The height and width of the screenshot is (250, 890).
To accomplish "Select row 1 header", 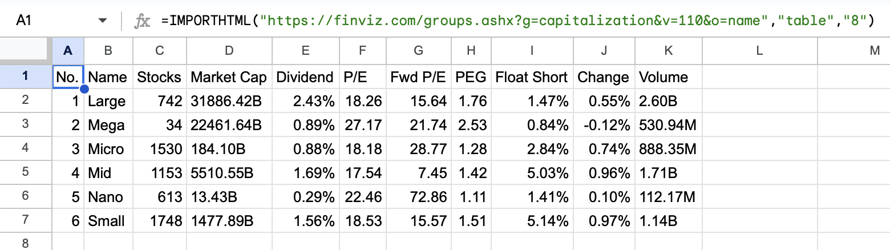I will click(x=26, y=77).
